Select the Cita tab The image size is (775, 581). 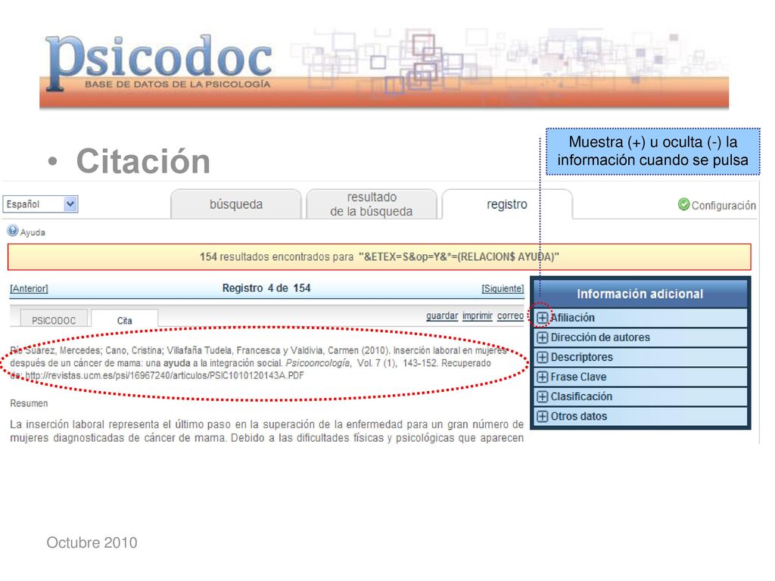click(125, 320)
